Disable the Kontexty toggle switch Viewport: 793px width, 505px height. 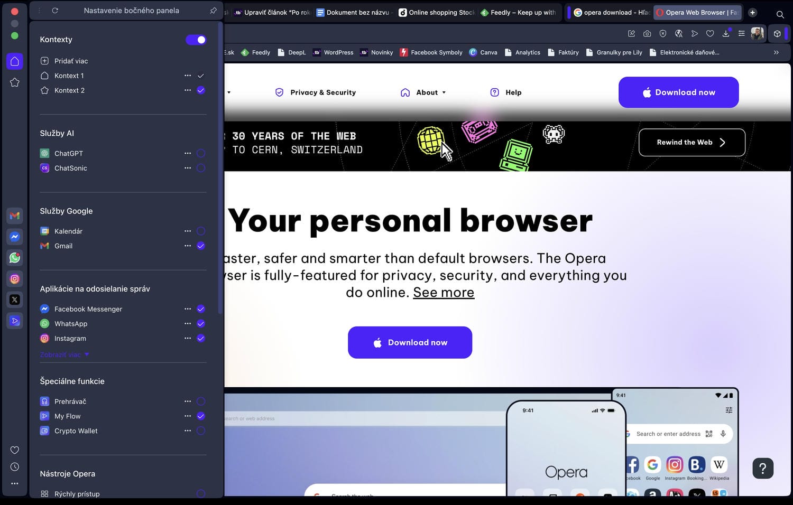pyautogui.click(x=196, y=40)
